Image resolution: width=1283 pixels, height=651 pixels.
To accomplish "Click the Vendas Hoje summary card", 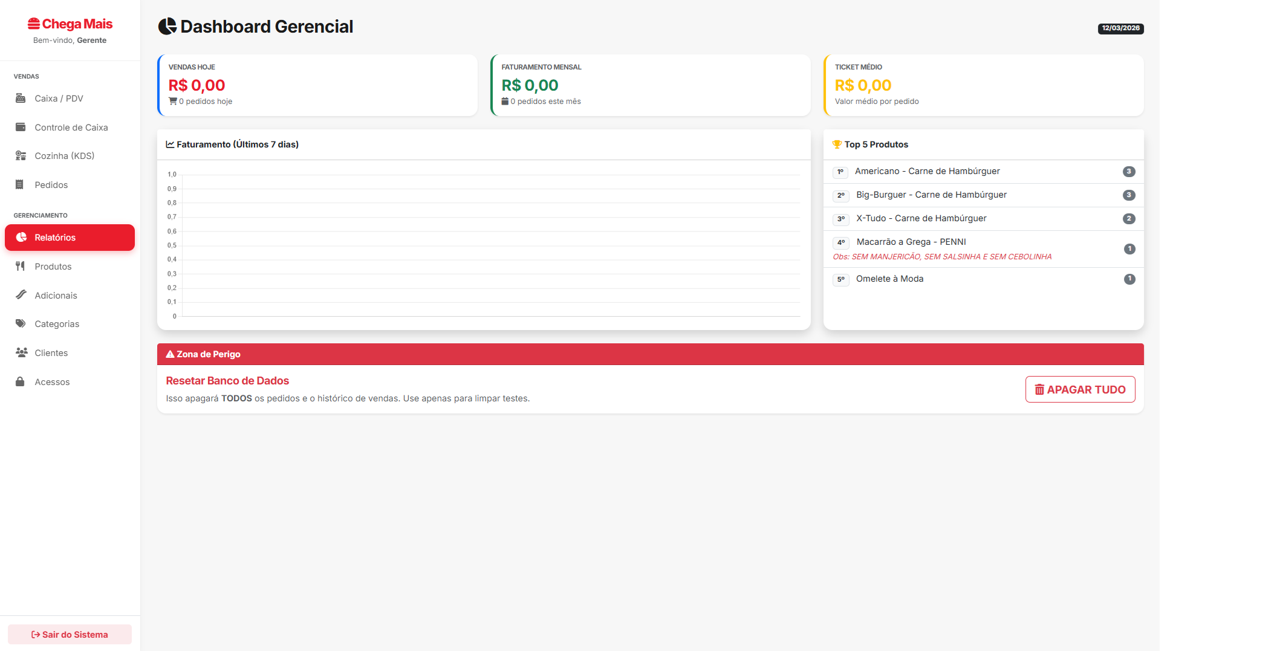I will click(x=317, y=85).
